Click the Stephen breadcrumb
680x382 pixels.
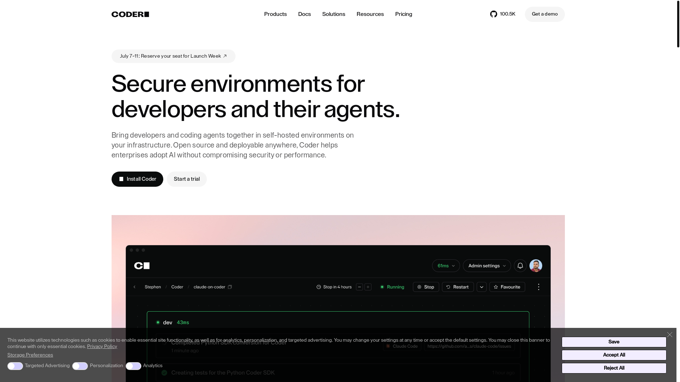click(x=153, y=287)
